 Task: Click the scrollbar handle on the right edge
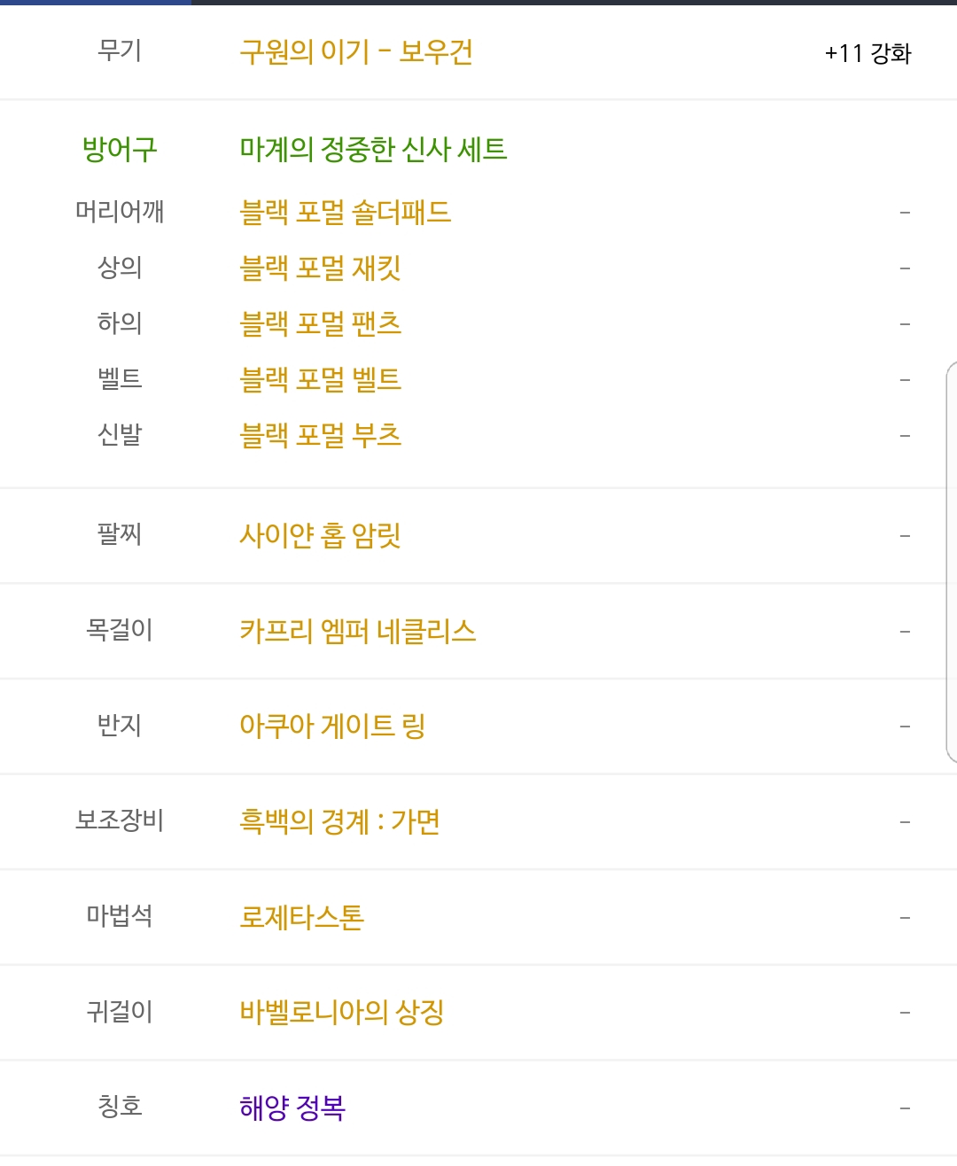952,562
